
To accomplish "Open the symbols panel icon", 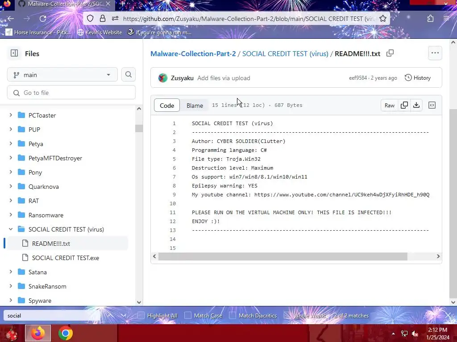I will (432, 105).
